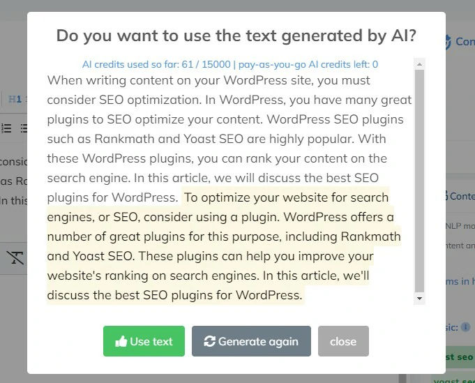Click the vertical scrollbar thumb of the generated text
This screenshot has width=475, height=383.
tap(420, 181)
